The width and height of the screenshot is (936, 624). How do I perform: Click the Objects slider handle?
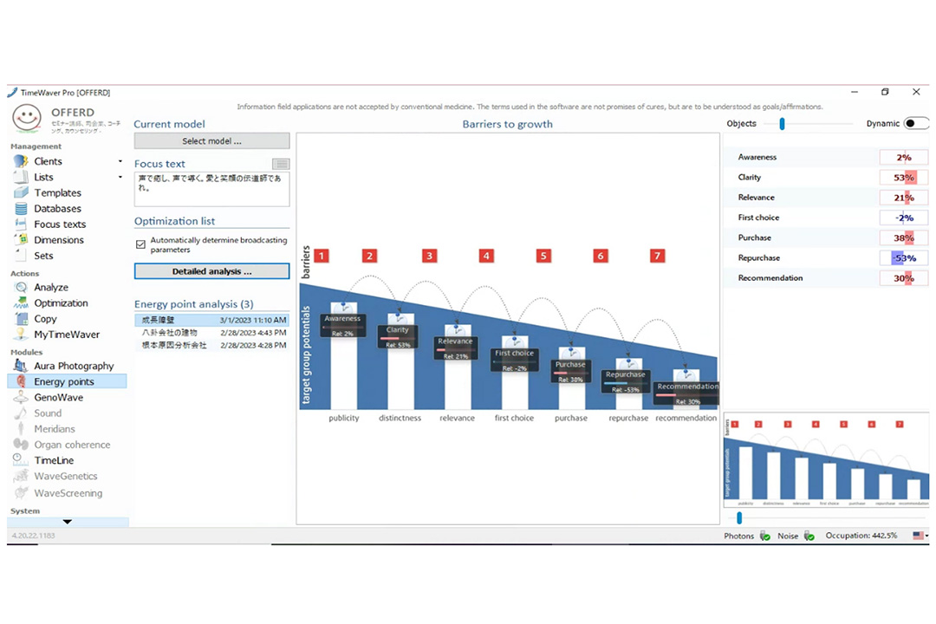click(782, 124)
